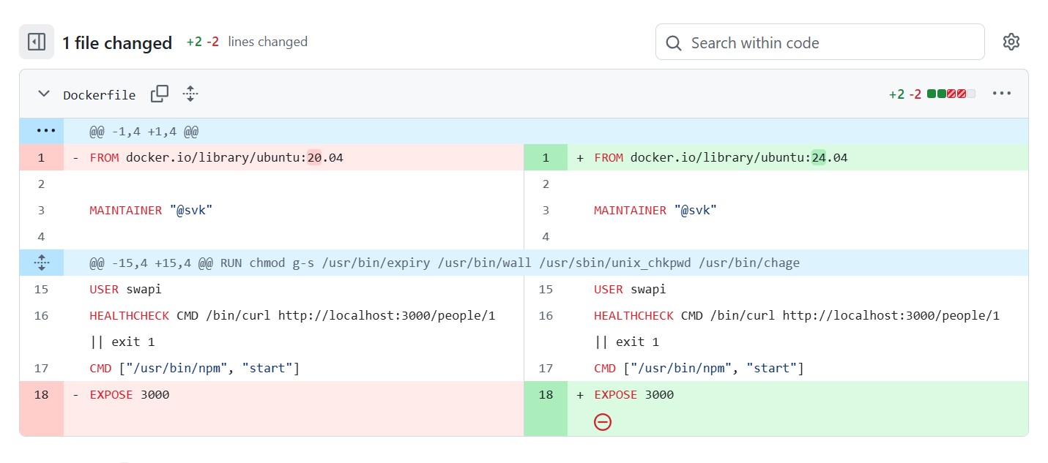Select removed line number 18
The height and width of the screenshot is (463, 1048).
click(41, 394)
